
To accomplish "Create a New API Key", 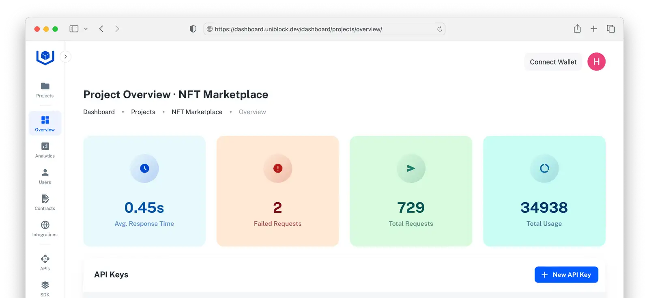I will point(566,275).
